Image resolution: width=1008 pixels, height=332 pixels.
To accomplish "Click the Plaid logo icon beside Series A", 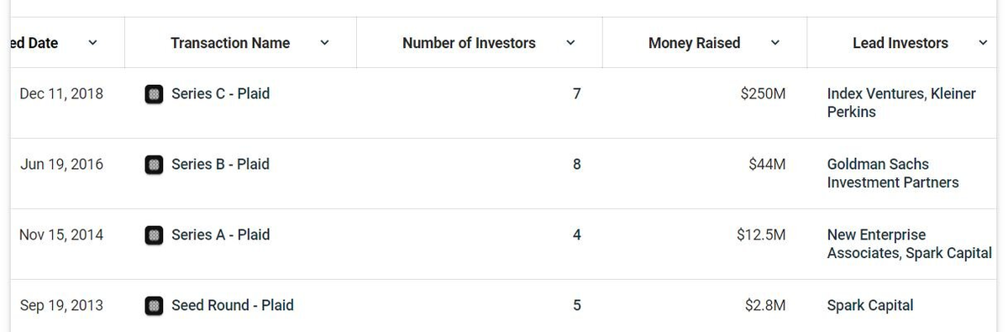I will pos(154,236).
